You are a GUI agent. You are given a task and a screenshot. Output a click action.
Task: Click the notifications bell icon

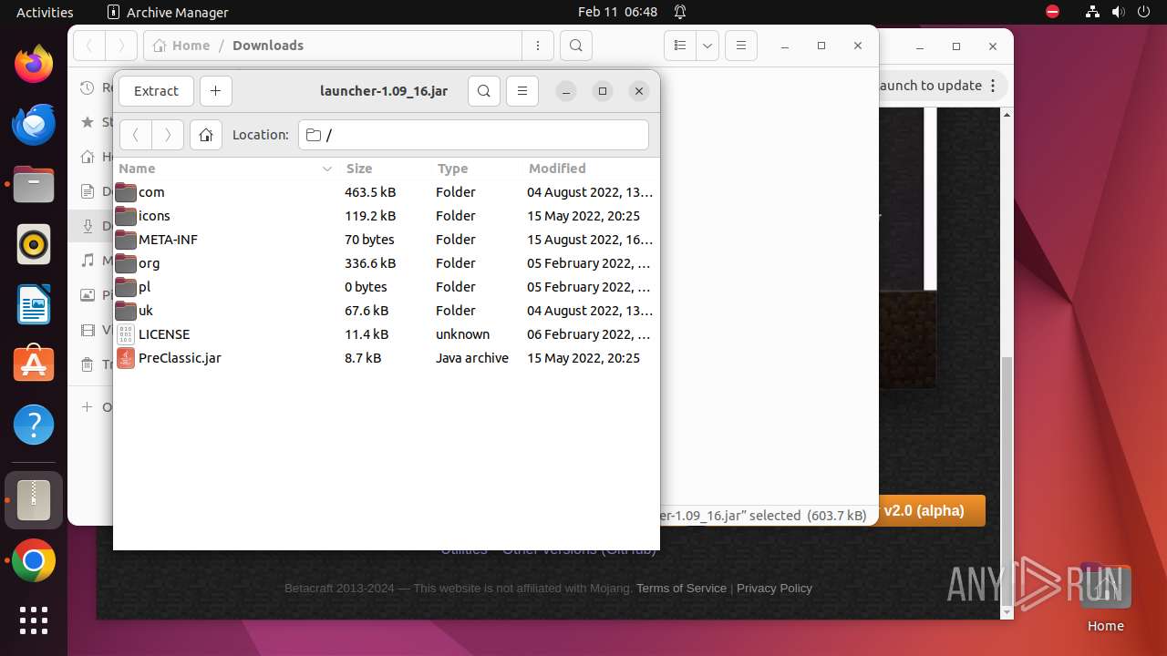pyautogui.click(x=680, y=12)
